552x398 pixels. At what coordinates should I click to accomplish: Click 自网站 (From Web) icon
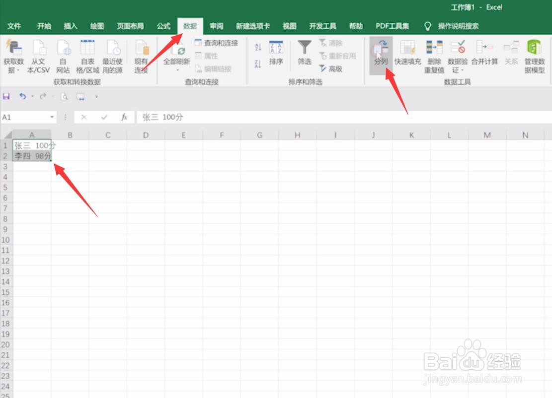pyautogui.click(x=63, y=56)
